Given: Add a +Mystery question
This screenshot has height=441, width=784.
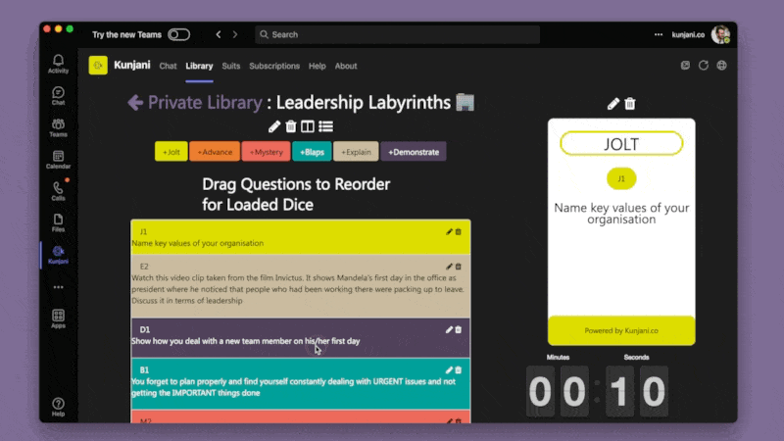Looking at the screenshot, I should [x=266, y=152].
